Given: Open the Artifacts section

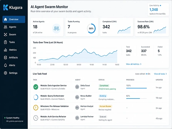Looking at the screenshot, I should (14, 58).
